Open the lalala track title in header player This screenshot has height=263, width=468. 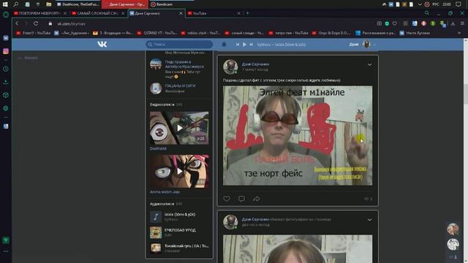pyautogui.click(x=281, y=45)
